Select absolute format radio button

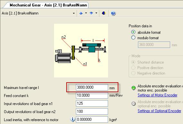click(x=133, y=32)
